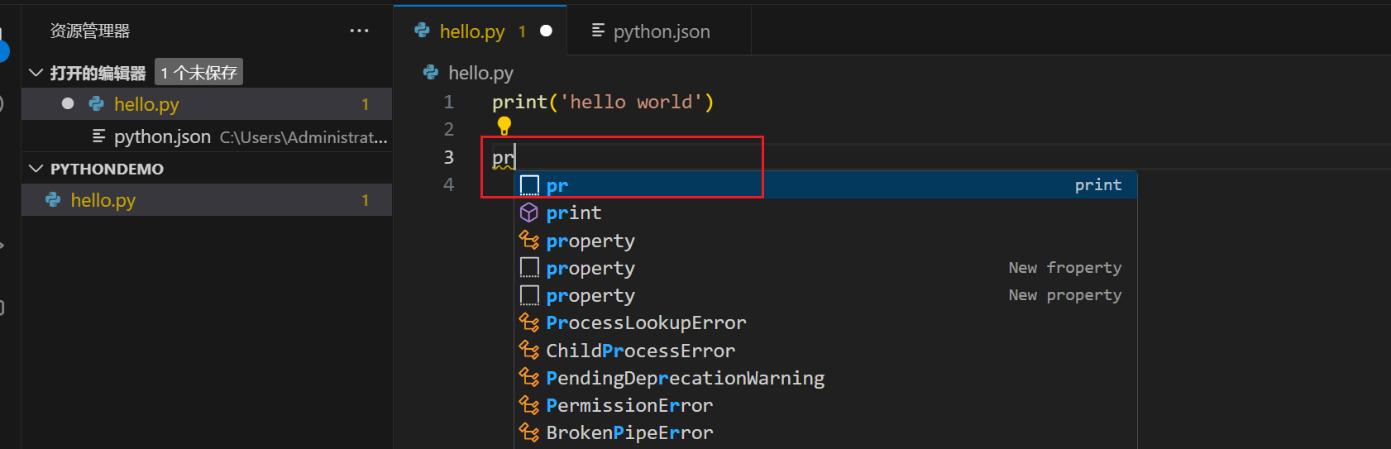Click the '1 个未保存' badge
Viewport: 1391px width, 449px height.
pos(198,73)
